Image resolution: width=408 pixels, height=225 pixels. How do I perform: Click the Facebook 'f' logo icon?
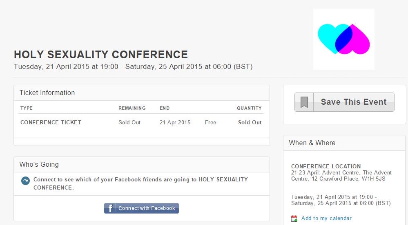[x=110, y=208]
